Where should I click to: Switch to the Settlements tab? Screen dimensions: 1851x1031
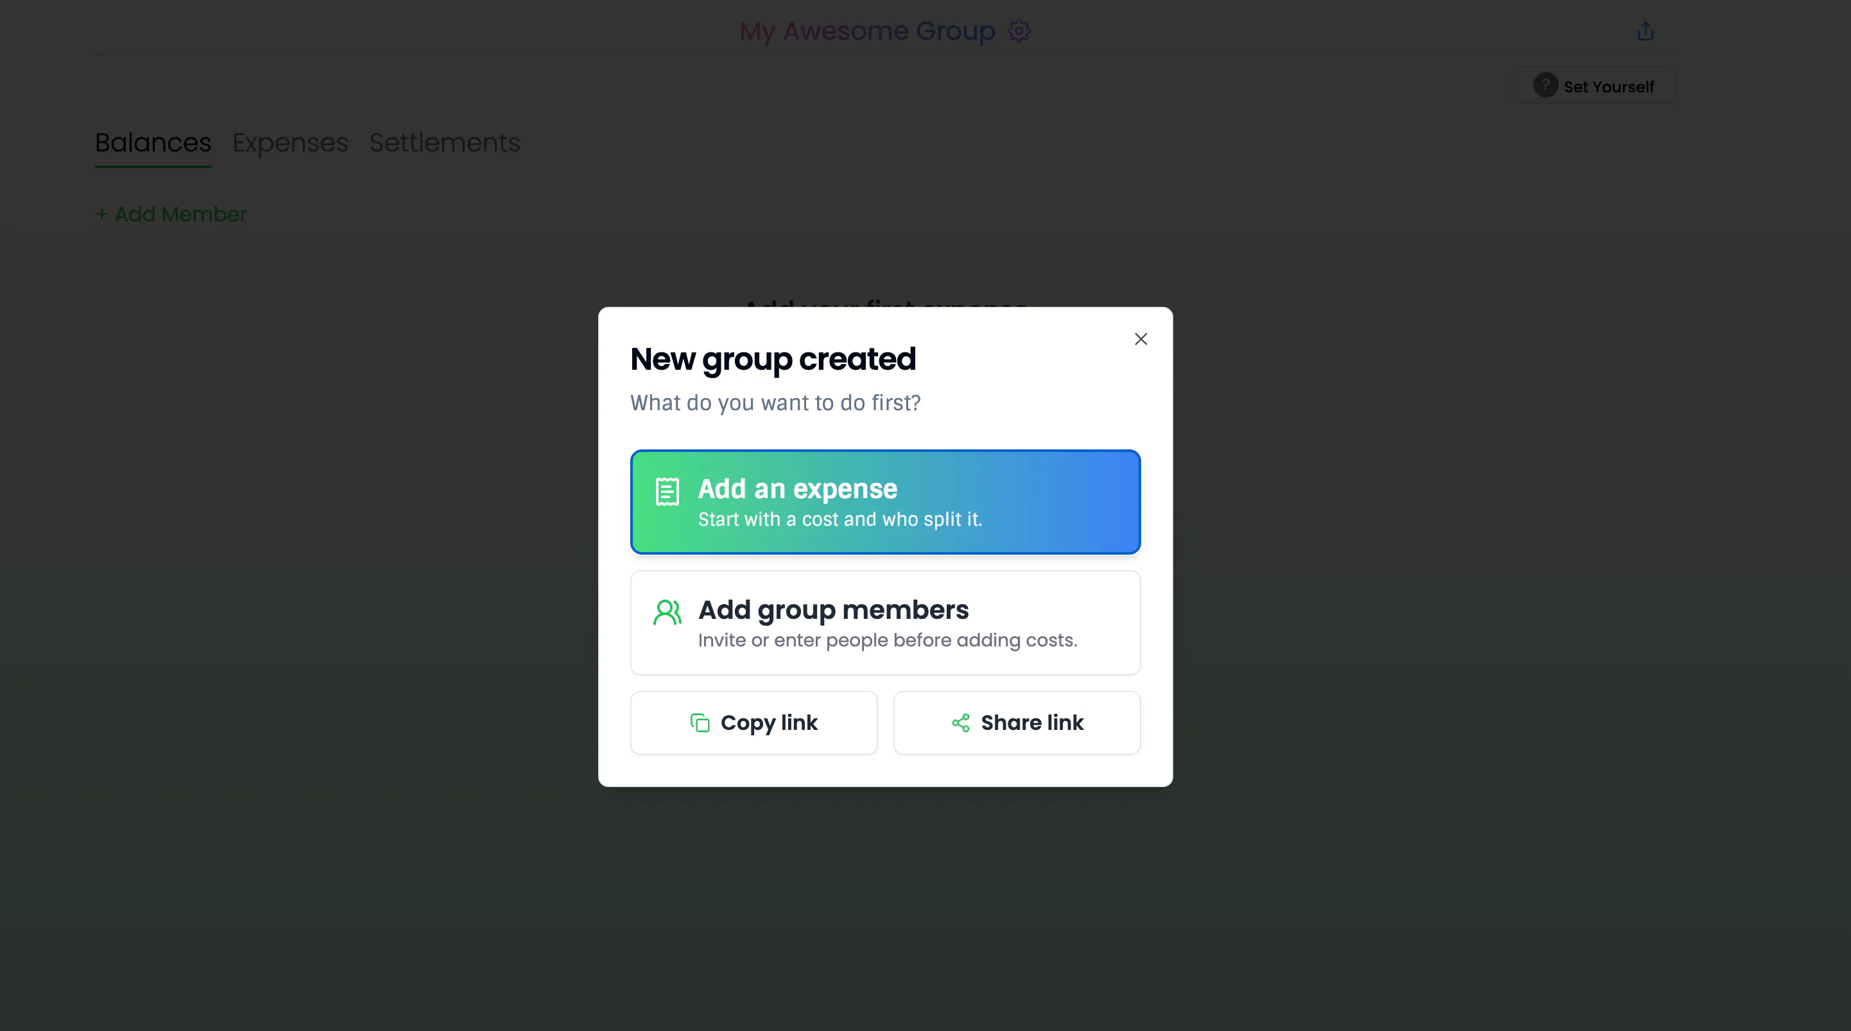click(445, 143)
